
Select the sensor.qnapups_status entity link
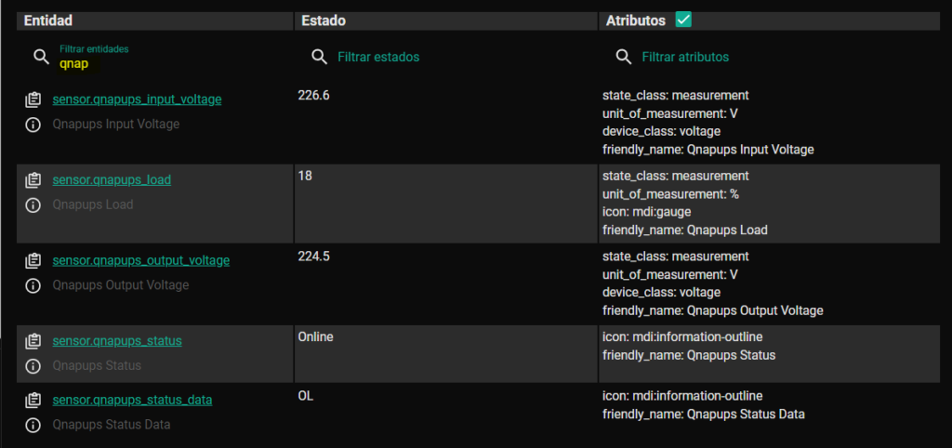117,341
